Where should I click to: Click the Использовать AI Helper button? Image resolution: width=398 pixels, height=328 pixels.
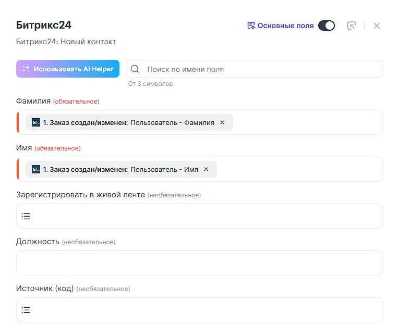coord(68,69)
